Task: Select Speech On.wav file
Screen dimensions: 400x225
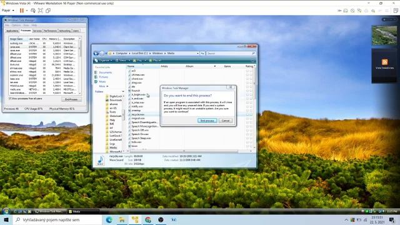Action: click(139, 134)
